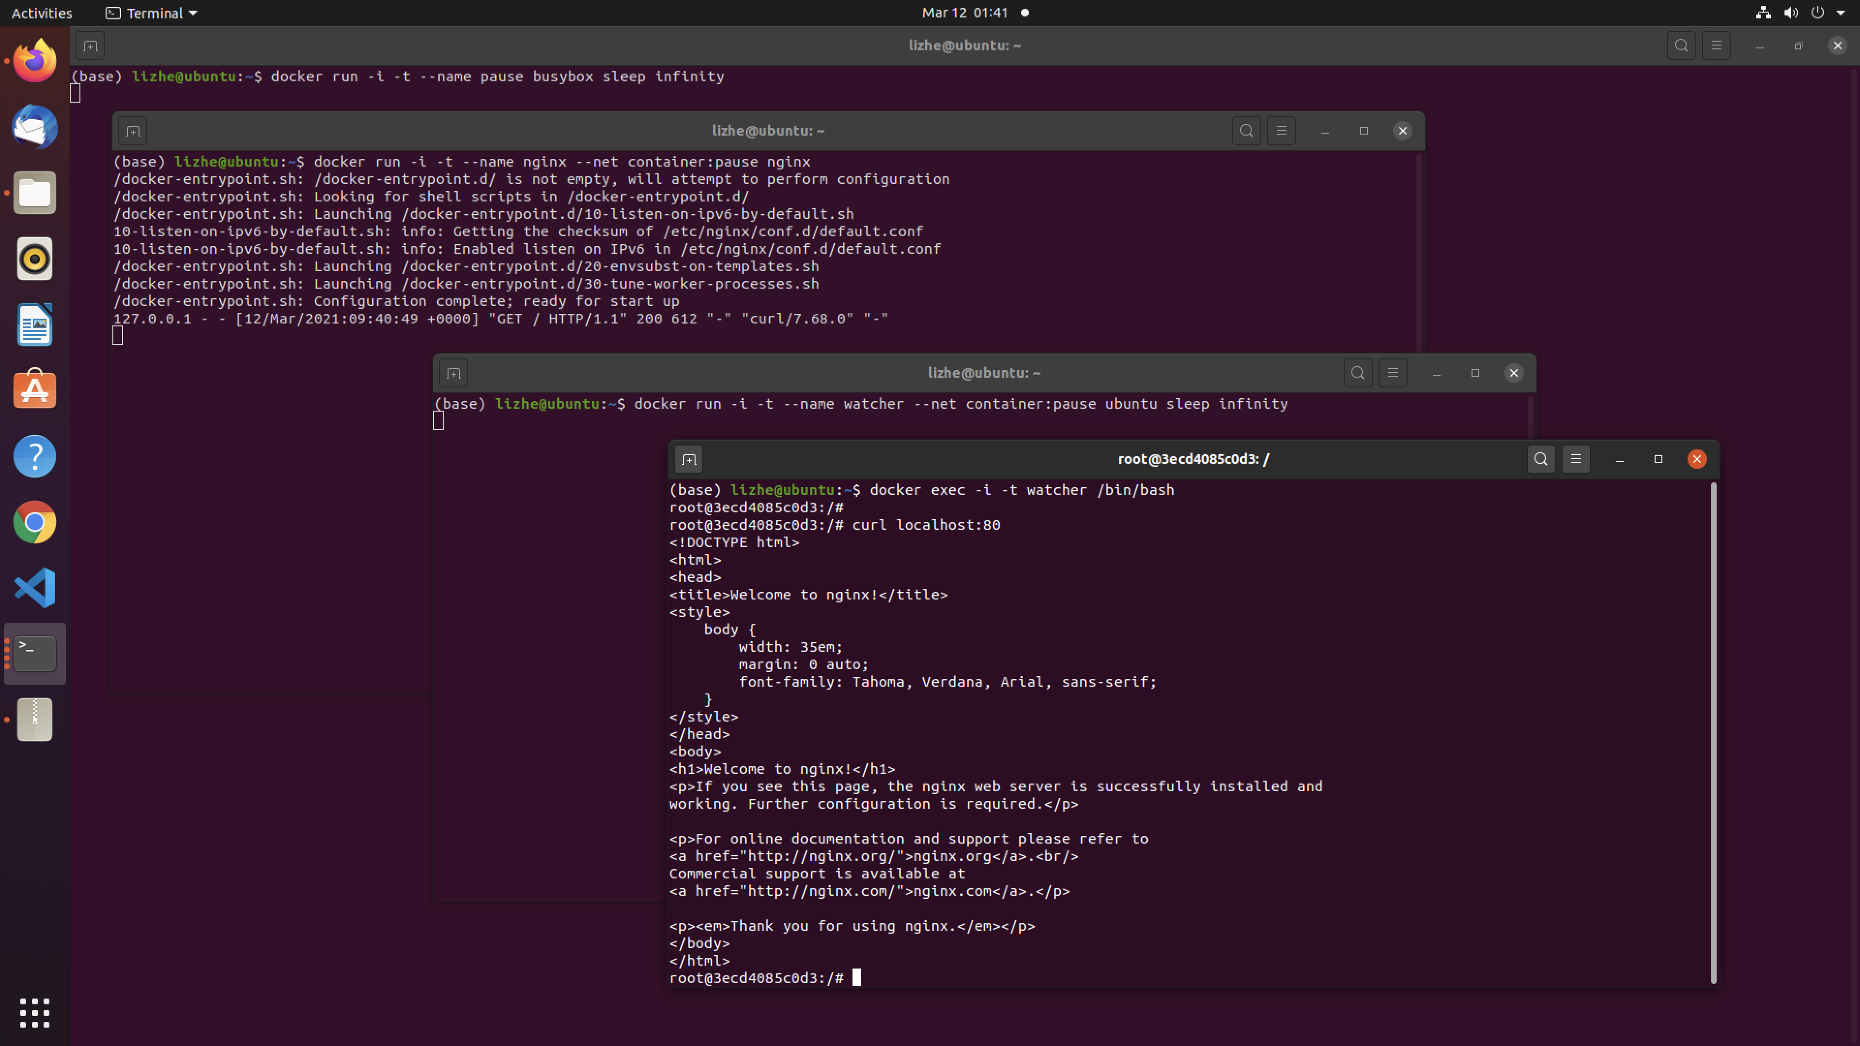1860x1046 pixels.
Task: Launch LibreOffice Writer from the dock
Action: tap(35, 324)
